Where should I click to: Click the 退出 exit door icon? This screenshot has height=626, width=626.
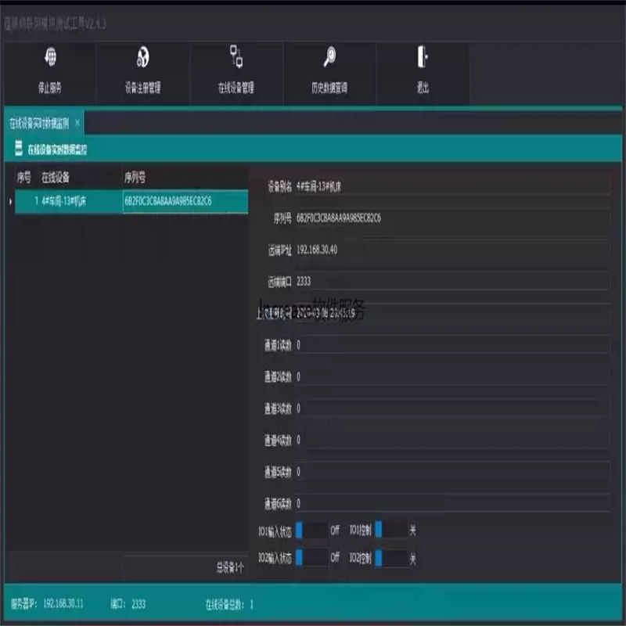[x=423, y=56]
